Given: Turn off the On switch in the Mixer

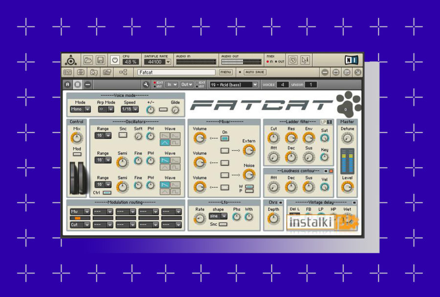Looking at the screenshot, I should 224,138.
